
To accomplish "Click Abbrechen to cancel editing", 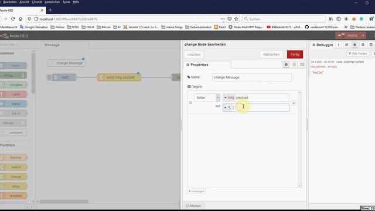I will coord(271,55).
